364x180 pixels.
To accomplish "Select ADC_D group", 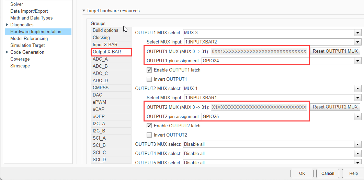I will [x=111, y=81].
